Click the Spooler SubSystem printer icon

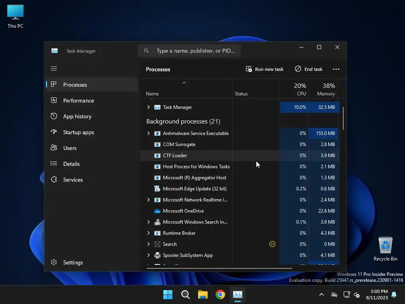pyautogui.click(x=157, y=255)
